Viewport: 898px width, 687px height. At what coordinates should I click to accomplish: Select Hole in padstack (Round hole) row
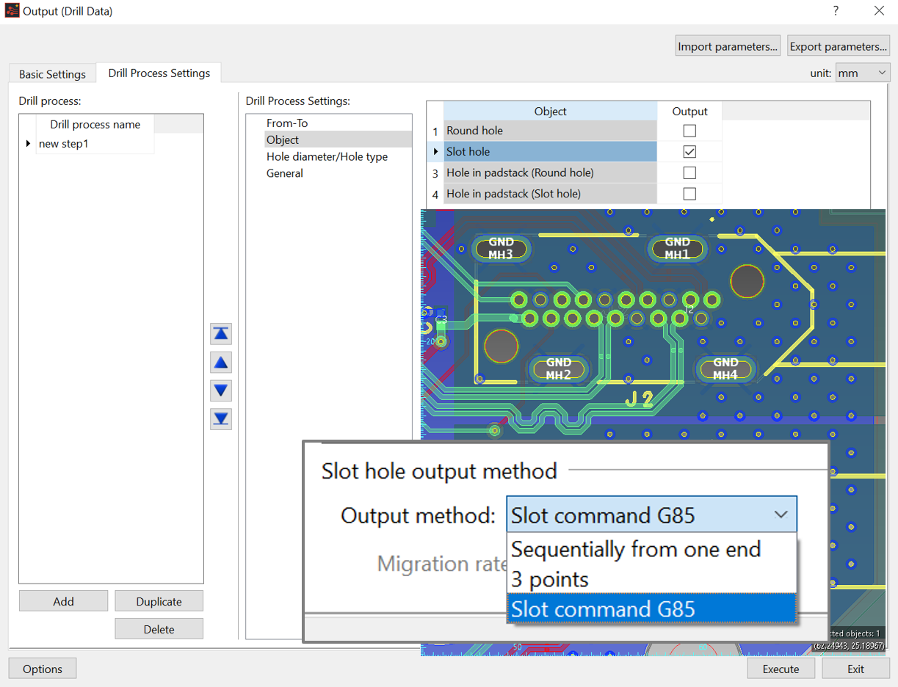(551, 172)
